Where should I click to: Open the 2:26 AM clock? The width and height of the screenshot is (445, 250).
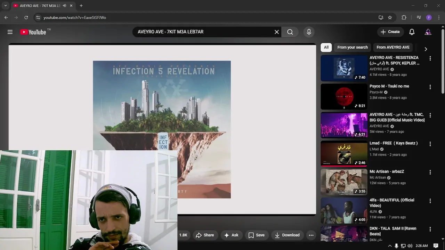[422, 246]
